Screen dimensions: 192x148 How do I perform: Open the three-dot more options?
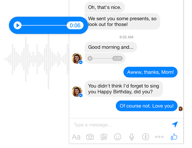coord(159,137)
